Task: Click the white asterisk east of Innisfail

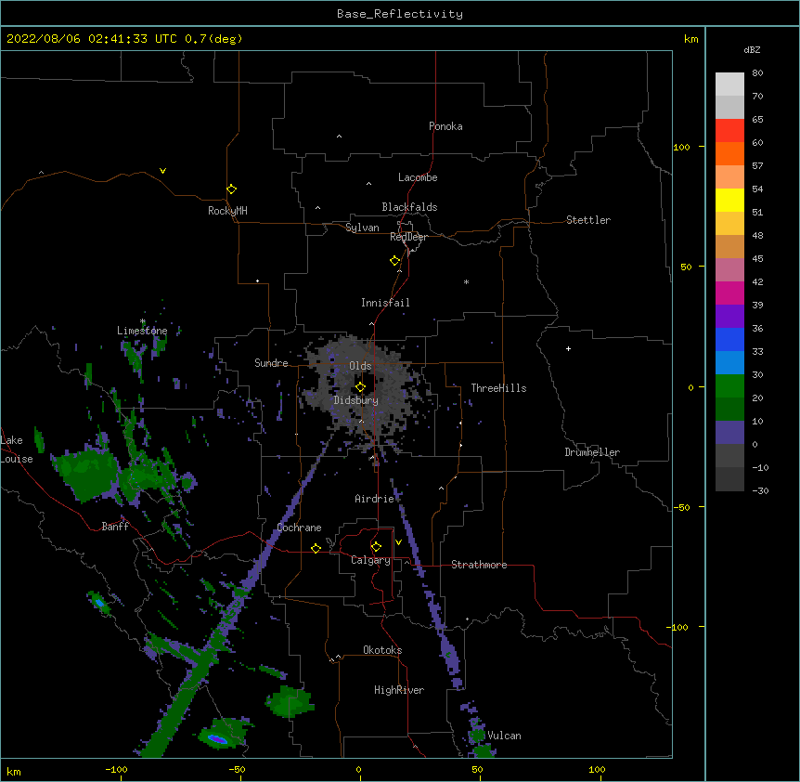Action: tap(466, 281)
